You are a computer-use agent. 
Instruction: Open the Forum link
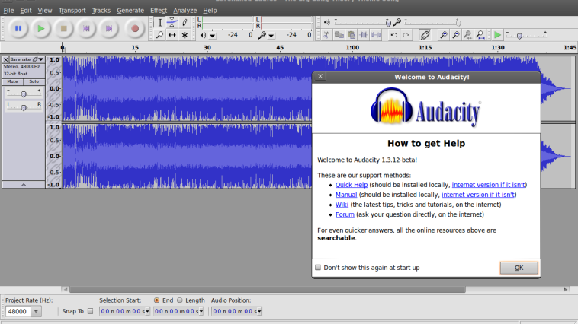click(x=345, y=214)
